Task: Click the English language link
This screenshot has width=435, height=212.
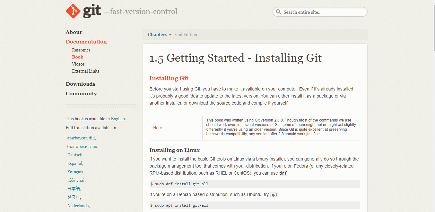Action: (118, 119)
